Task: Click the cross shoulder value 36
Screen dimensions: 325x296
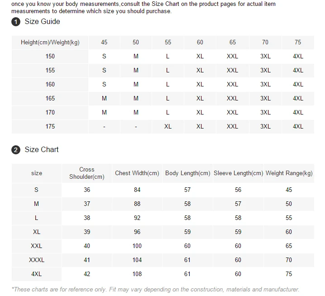Action: click(x=87, y=190)
